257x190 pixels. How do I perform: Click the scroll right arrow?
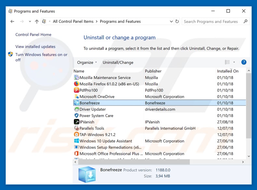coord(243,162)
